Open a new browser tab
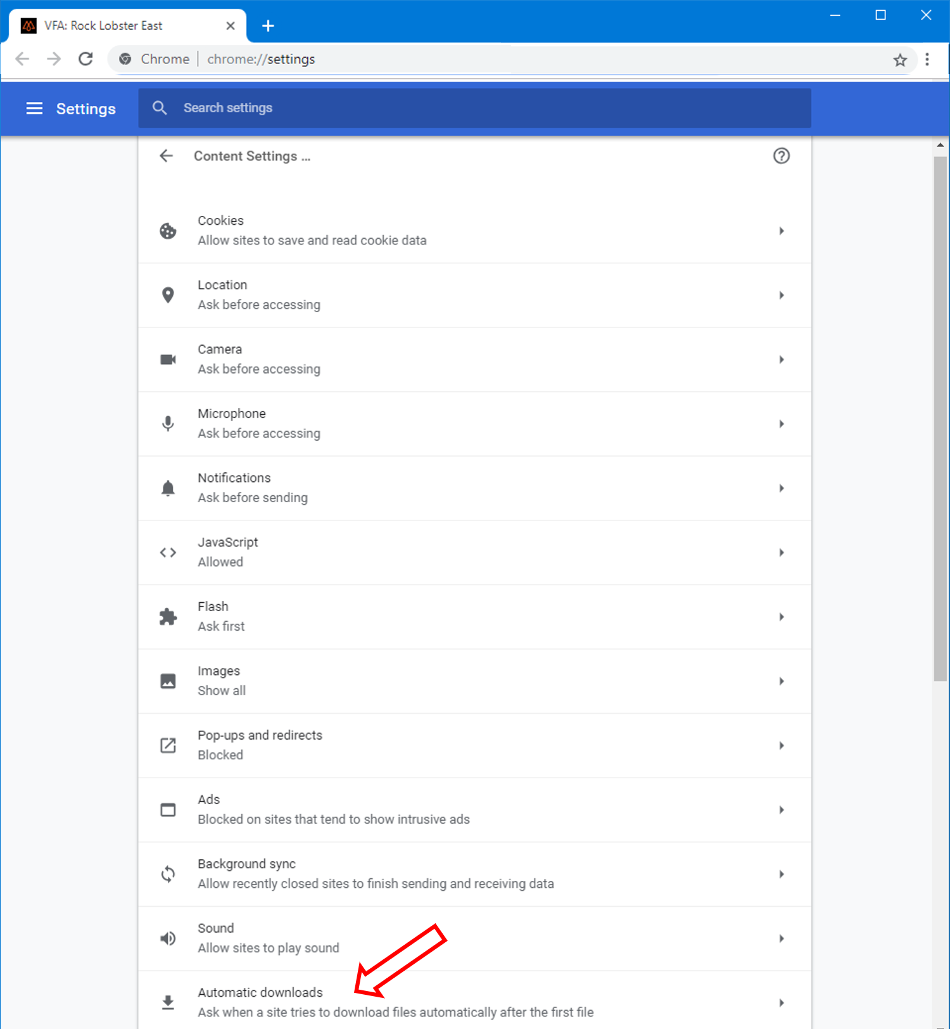This screenshot has height=1029, width=950. tap(268, 25)
